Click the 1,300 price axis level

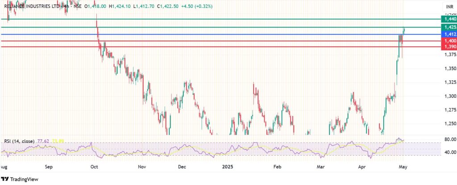point(449,96)
